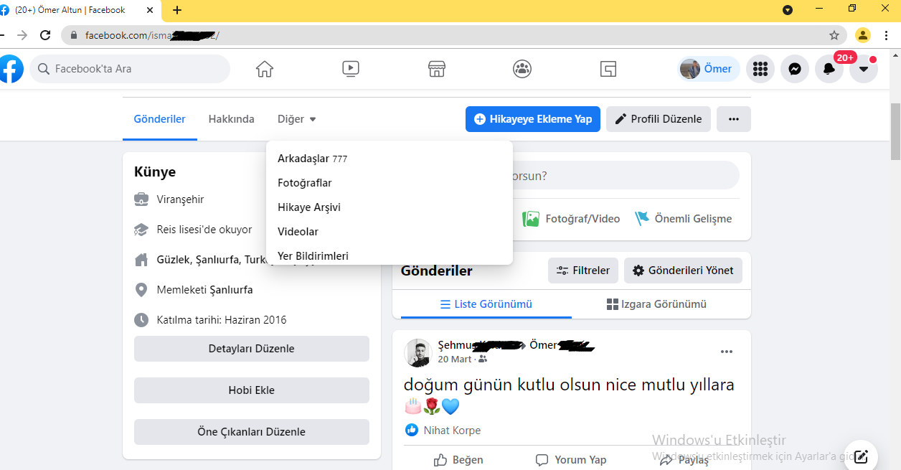The image size is (901, 470).
Task: Open the Chrome profile avatar
Action: tap(863, 35)
